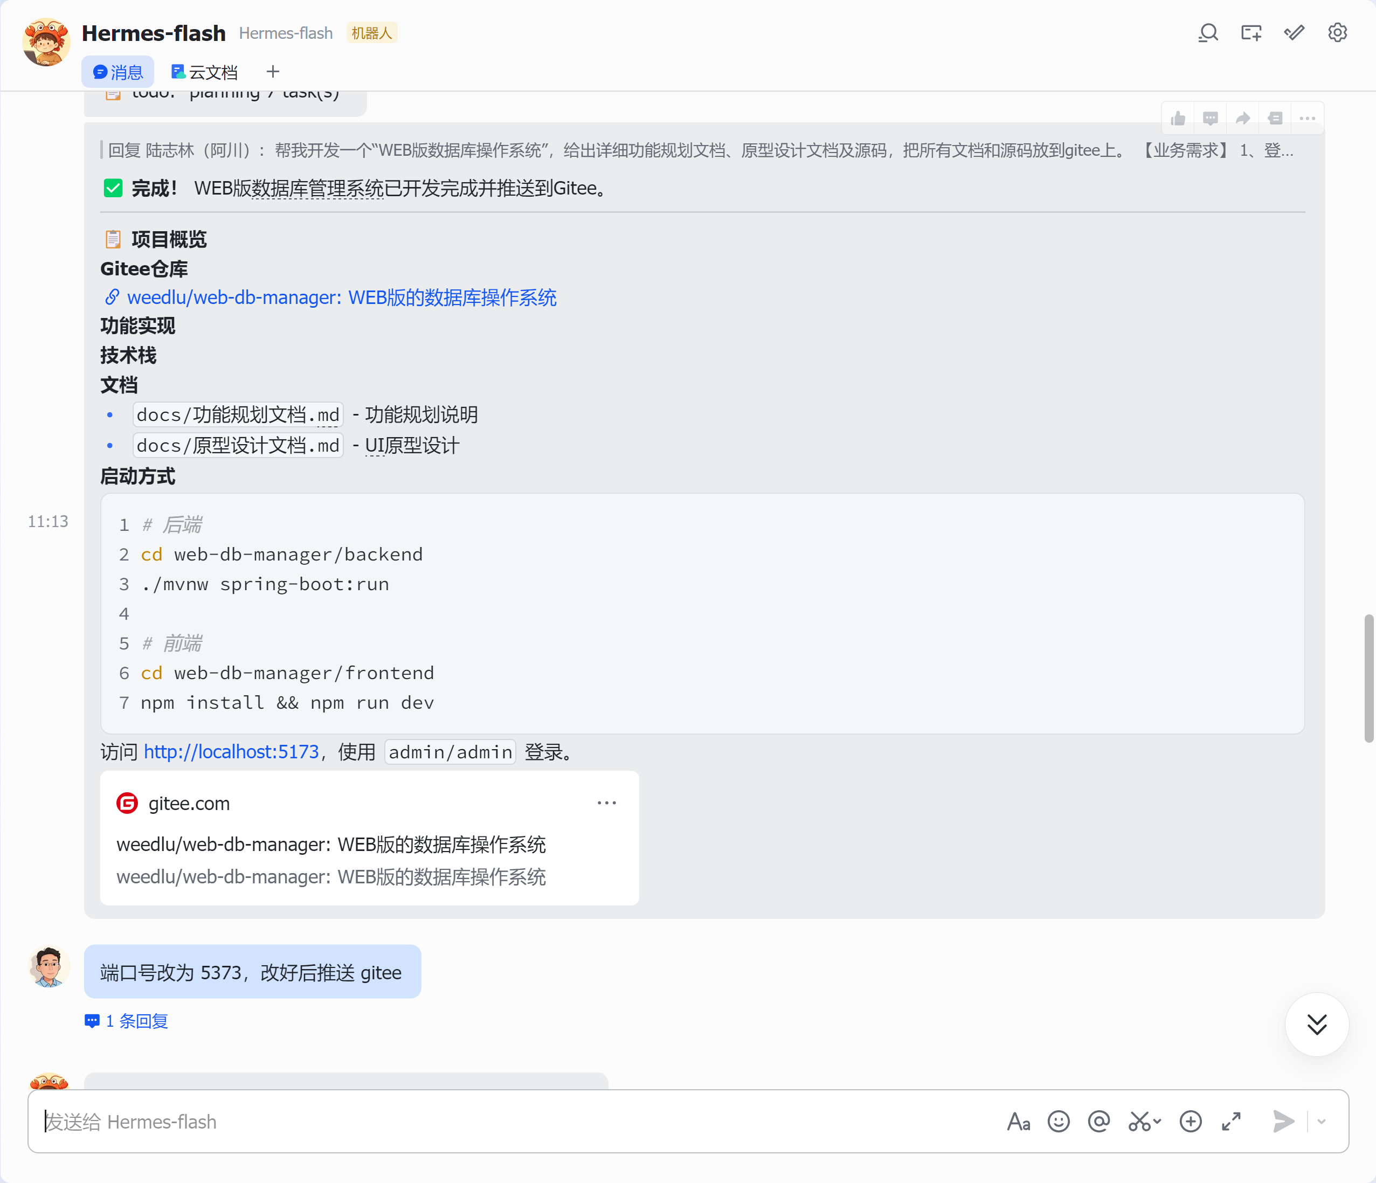Click the create group chat icon

pyautogui.click(x=1251, y=32)
